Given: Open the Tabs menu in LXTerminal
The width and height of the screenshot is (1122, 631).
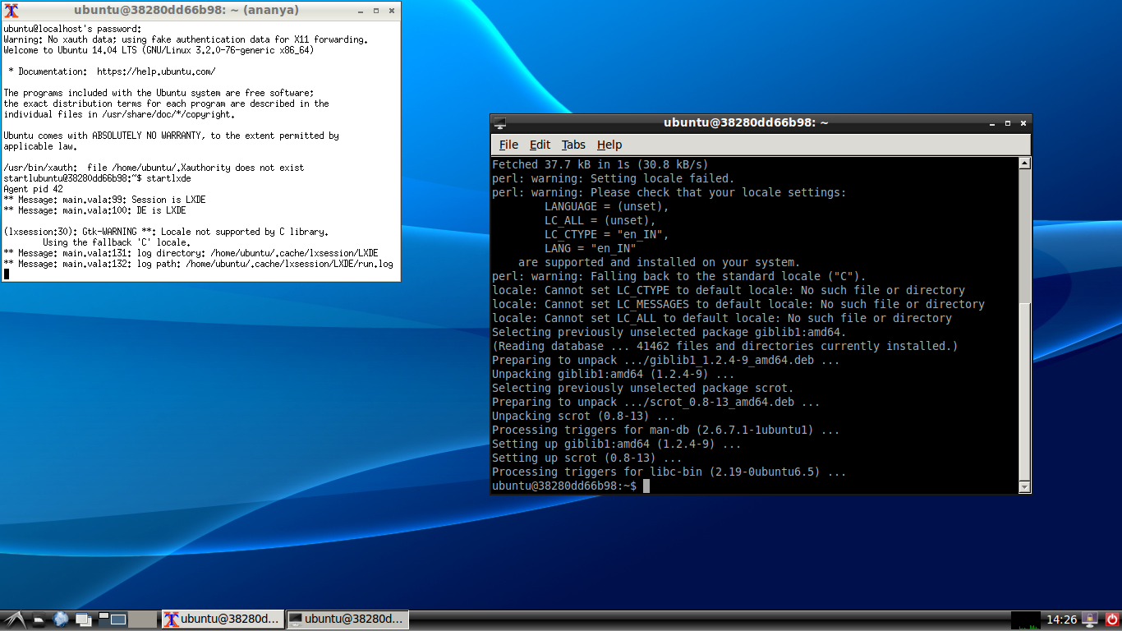Looking at the screenshot, I should [573, 145].
